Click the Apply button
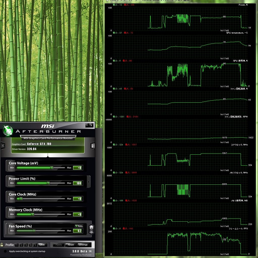258x258 pixels. (x=58, y=245)
